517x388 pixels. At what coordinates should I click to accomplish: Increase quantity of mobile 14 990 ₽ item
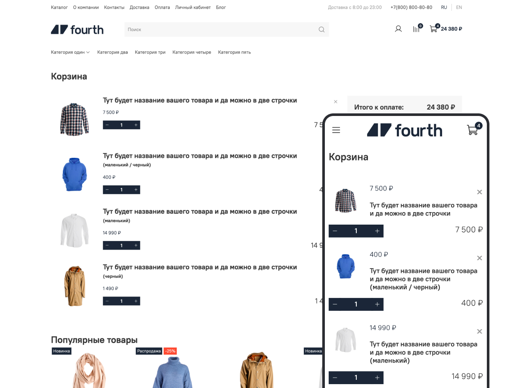point(377,378)
